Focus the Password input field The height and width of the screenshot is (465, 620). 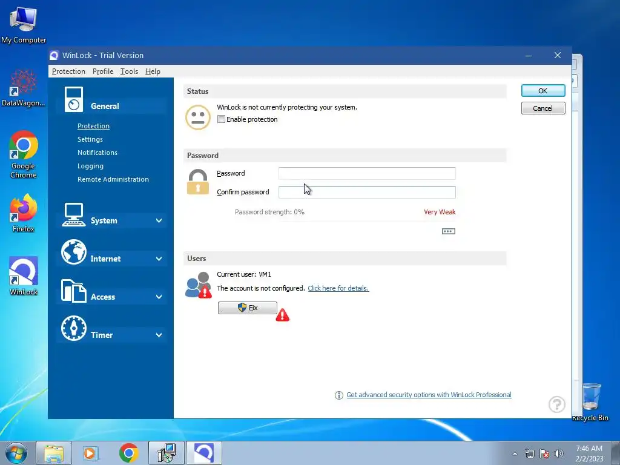tap(367, 173)
